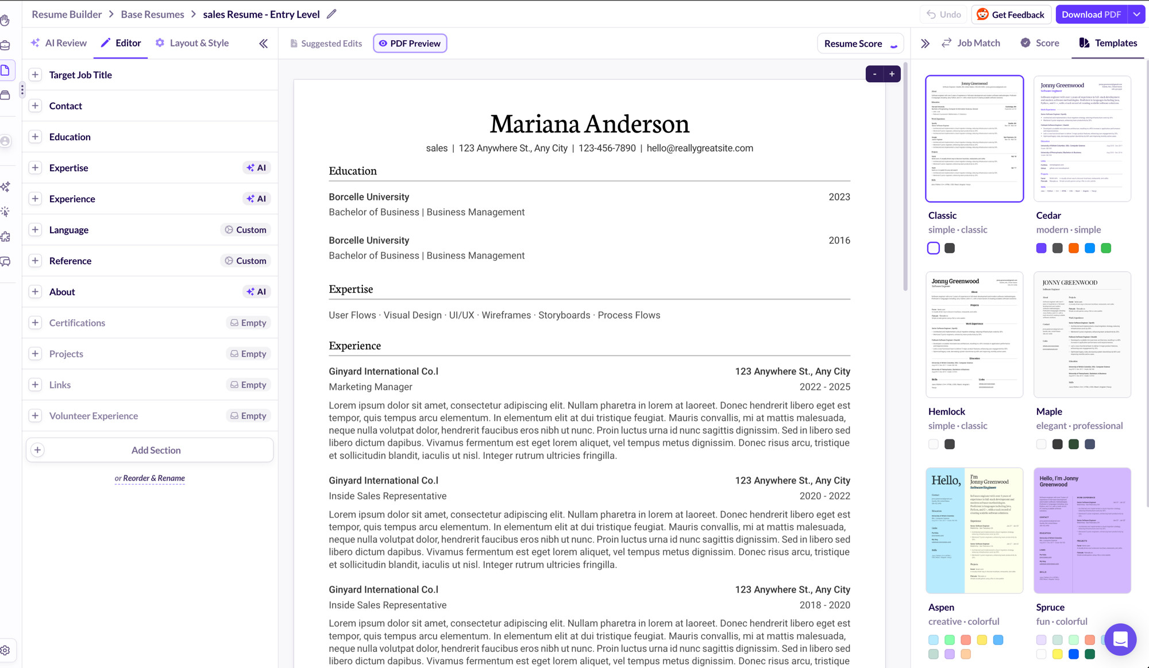Pick the dark swatch under Hemlock template

tap(949, 444)
